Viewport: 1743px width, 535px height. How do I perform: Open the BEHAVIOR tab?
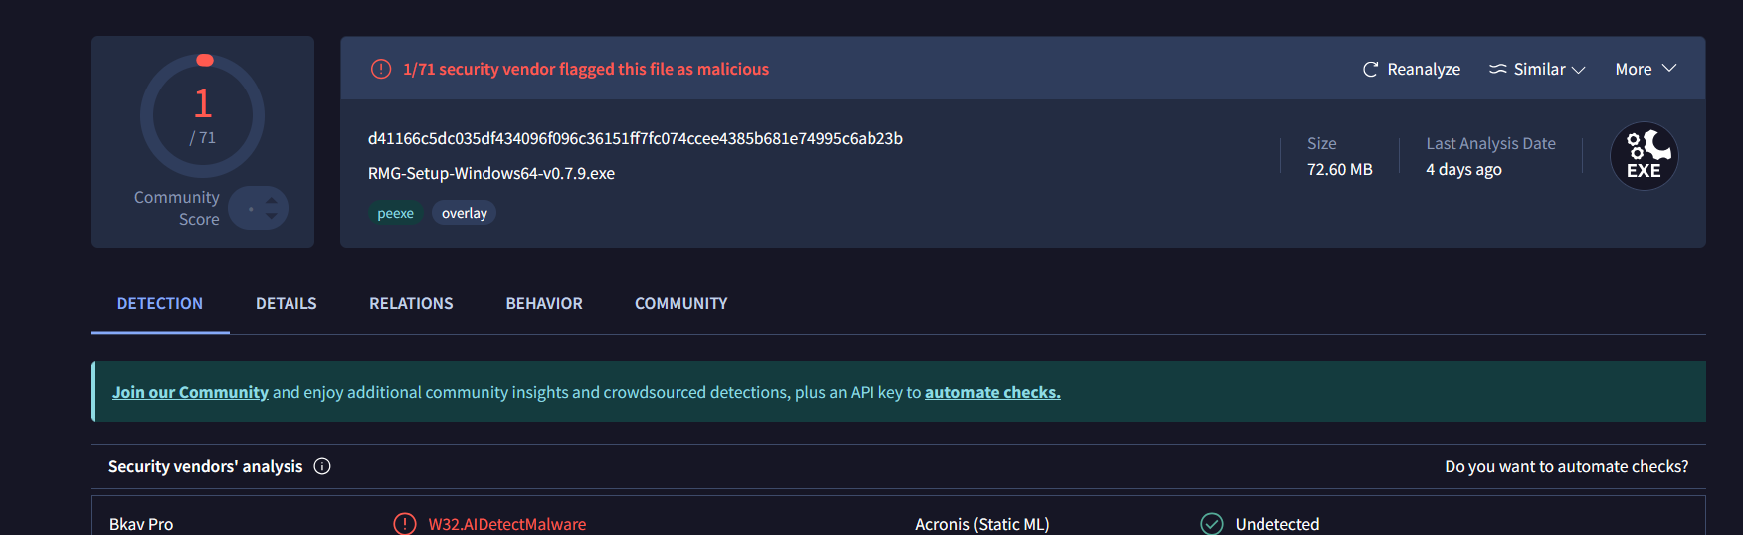[544, 303]
